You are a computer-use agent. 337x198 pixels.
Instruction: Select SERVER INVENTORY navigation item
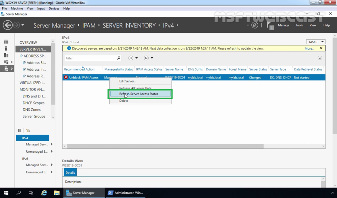point(33,49)
